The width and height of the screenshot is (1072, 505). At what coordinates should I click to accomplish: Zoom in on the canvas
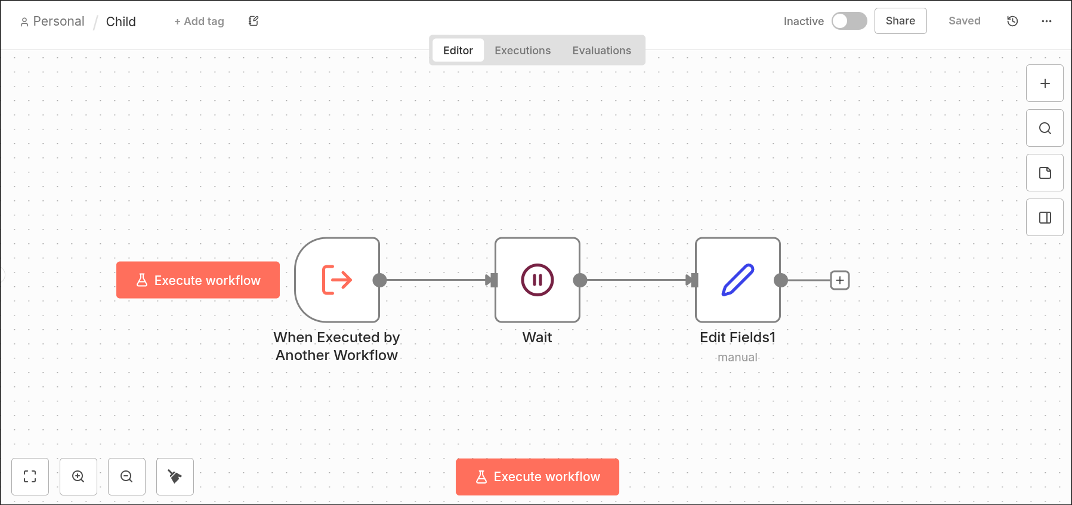click(x=78, y=476)
